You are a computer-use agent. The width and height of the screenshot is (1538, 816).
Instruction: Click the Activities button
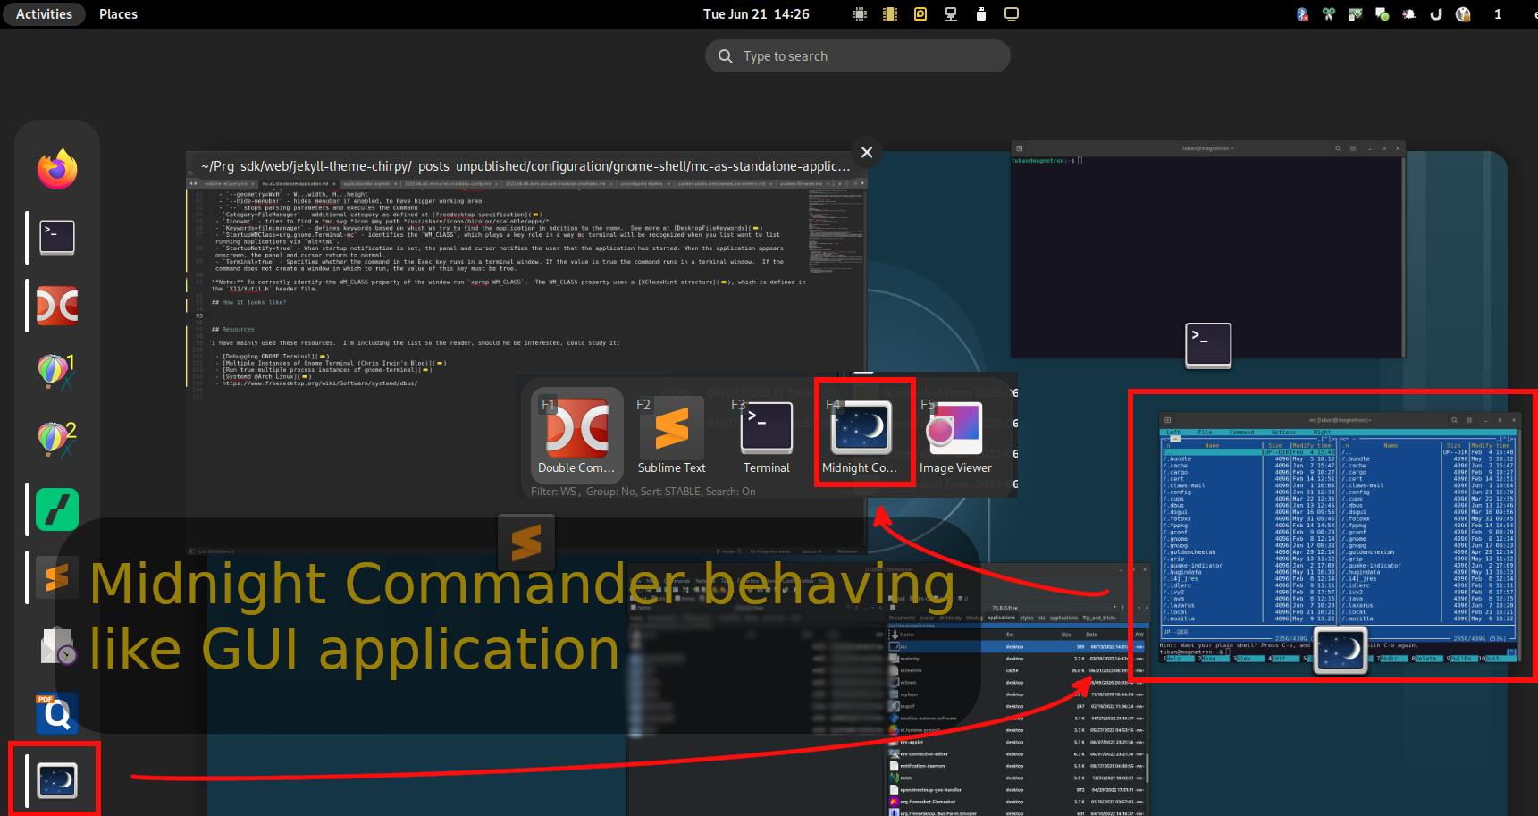point(44,14)
